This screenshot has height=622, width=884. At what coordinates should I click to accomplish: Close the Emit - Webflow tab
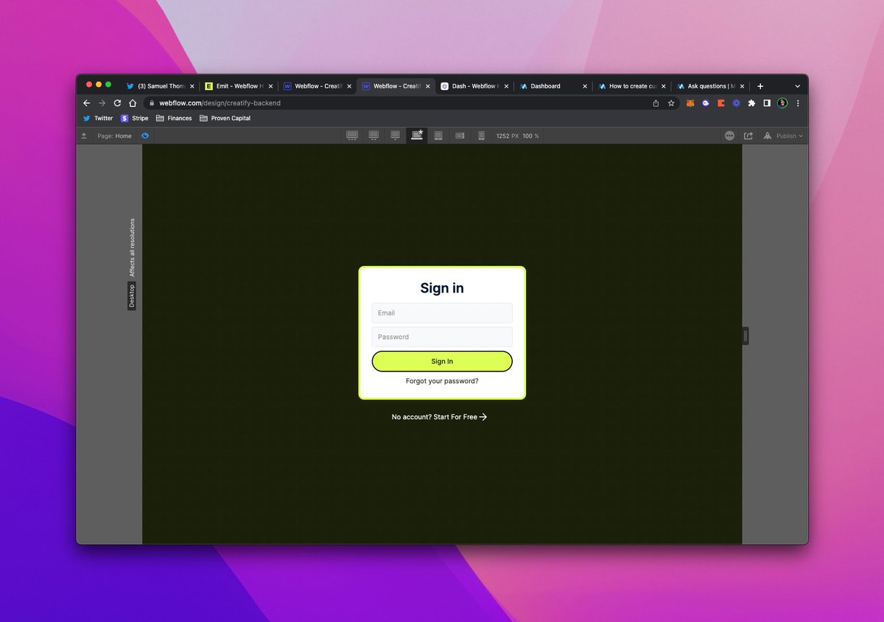click(270, 86)
